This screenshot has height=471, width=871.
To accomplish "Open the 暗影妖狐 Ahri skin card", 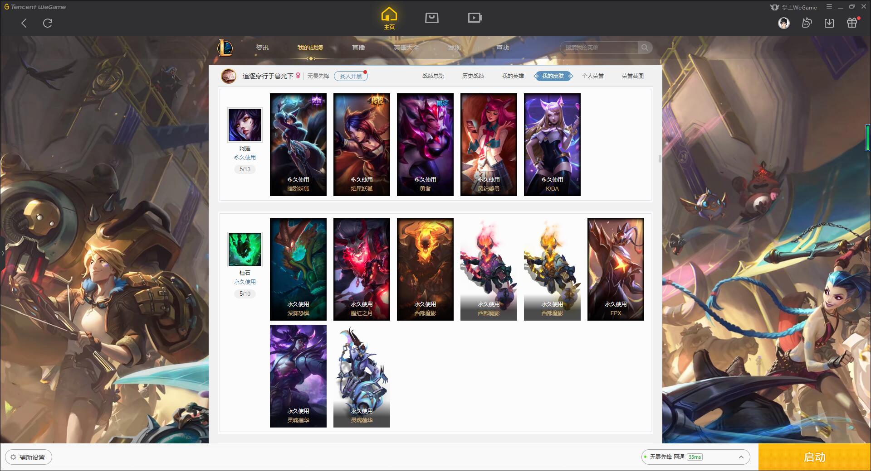I will 298,144.
